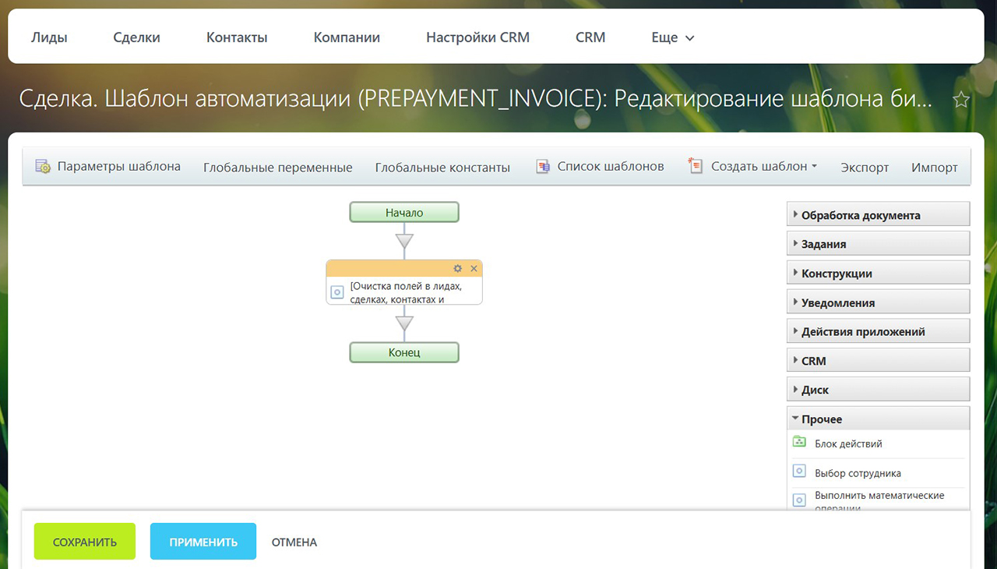Click the Очистка полей в лидах activity text
The height and width of the screenshot is (569, 997).
click(406, 292)
